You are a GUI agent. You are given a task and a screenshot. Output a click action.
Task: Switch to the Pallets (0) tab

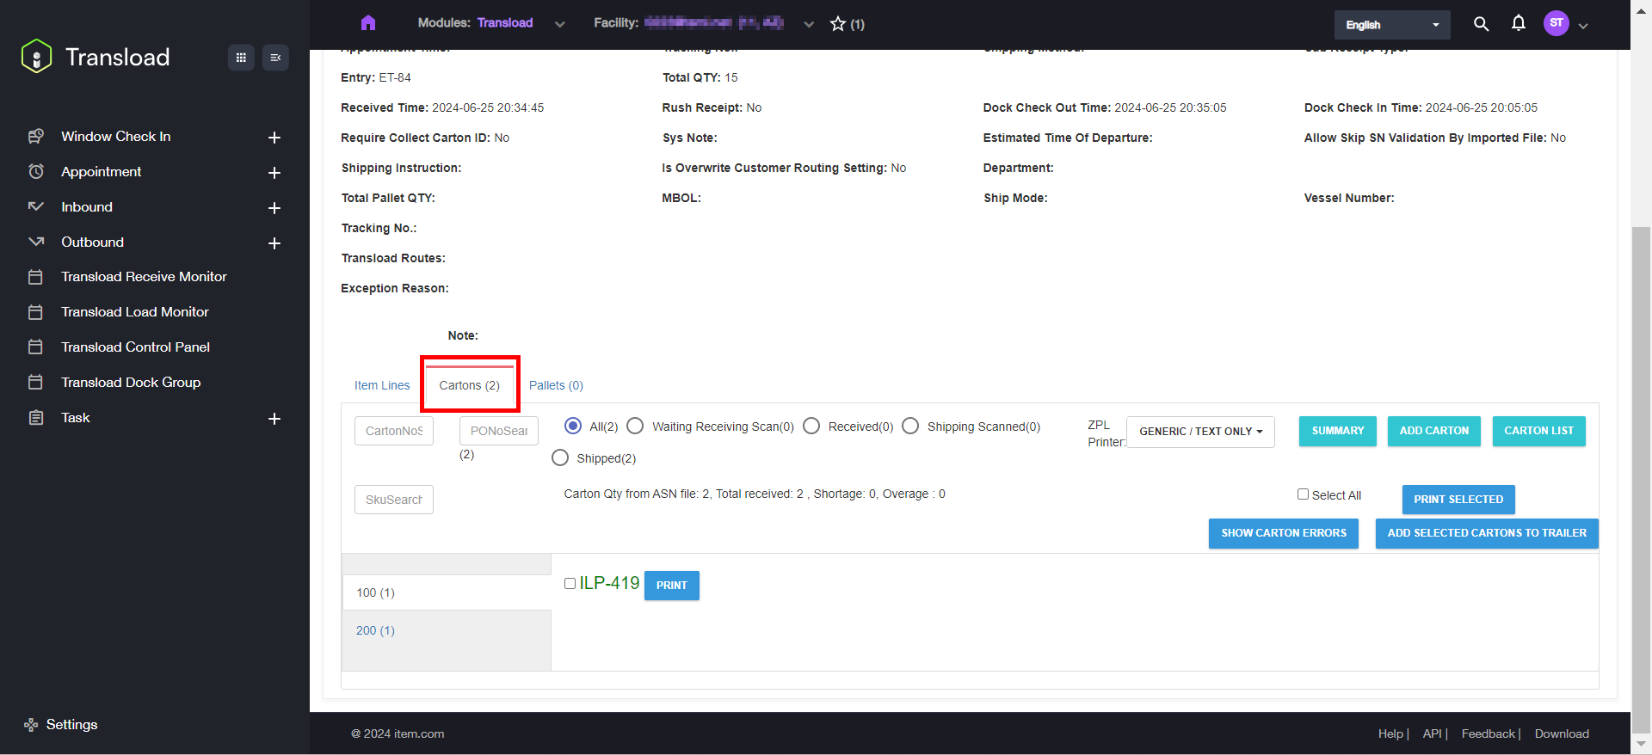[x=556, y=385]
